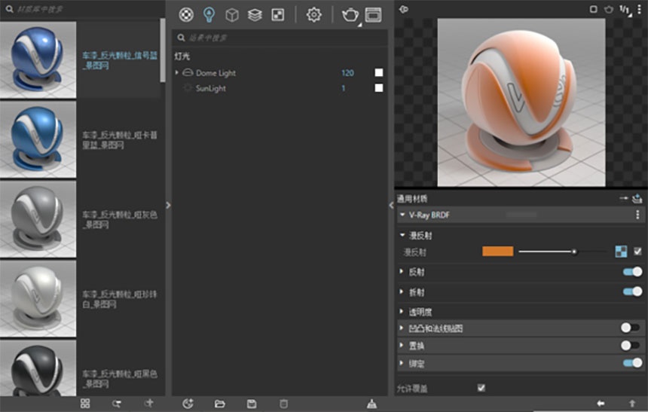This screenshot has height=412, width=648.
Task: Open the Render Elements layers icon
Action: pos(255,15)
